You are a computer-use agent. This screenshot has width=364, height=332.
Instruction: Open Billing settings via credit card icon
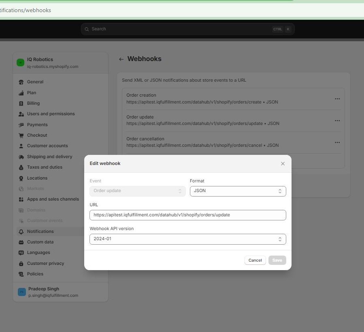point(21,103)
